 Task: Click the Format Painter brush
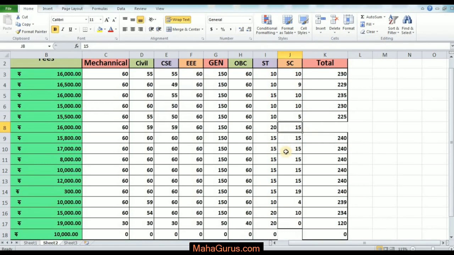tap(18, 32)
